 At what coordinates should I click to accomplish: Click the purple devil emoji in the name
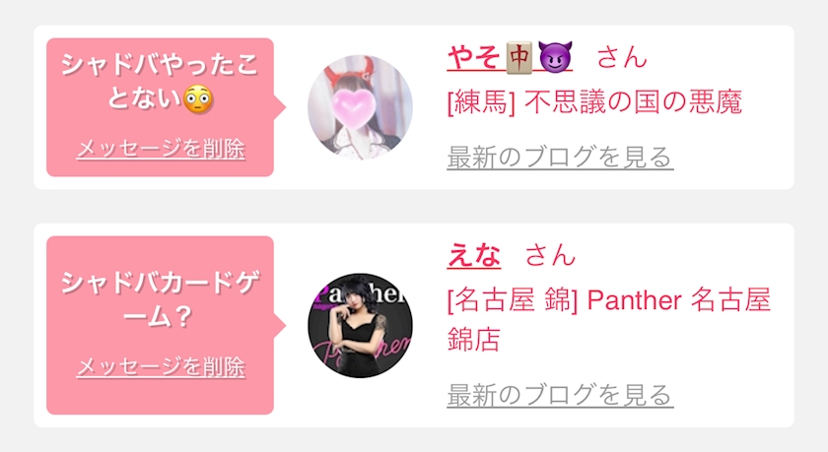pyautogui.click(x=555, y=57)
